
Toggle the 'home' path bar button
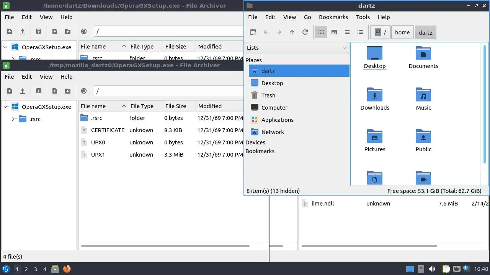tap(402, 32)
